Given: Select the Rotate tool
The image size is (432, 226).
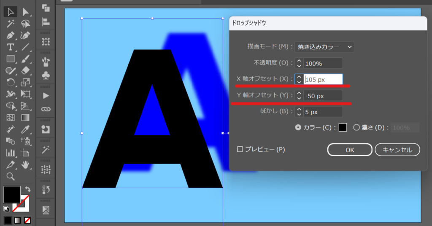Looking at the screenshot, I should click(11, 82).
